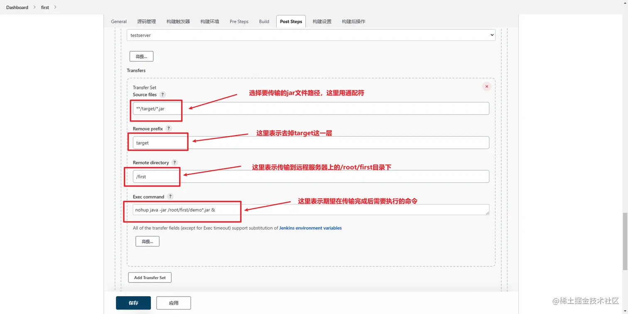Click the page vertical scrollbar thumb
The height and width of the screenshot is (314, 628).
click(625, 240)
